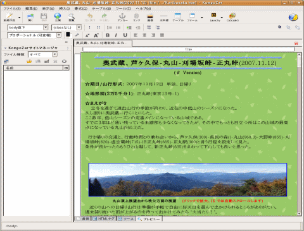Click the Save floppy disk icon
The height and width of the screenshot is (231, 304).
tap(44, 17)
